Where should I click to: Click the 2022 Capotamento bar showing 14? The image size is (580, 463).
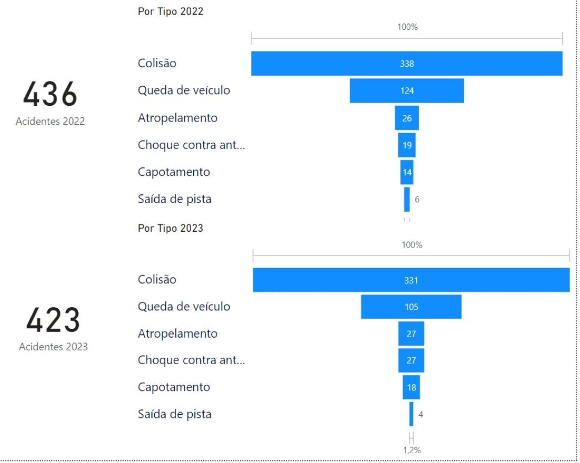point(407,172)
